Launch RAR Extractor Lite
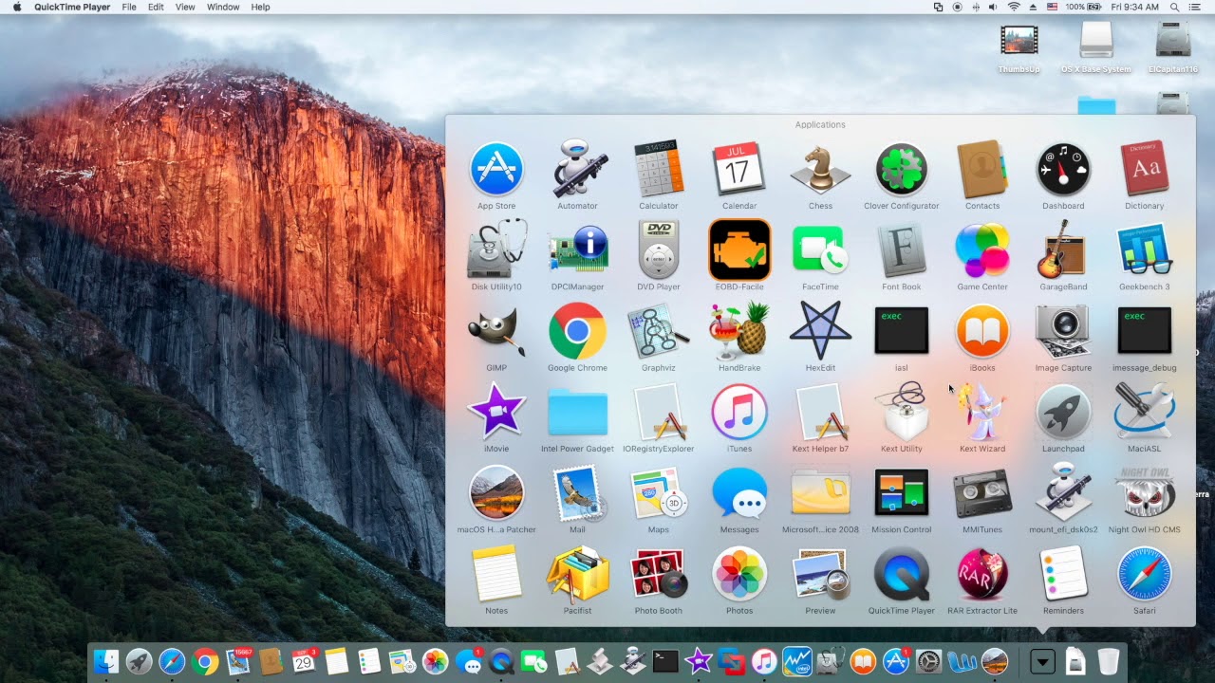 pos(982,574)
